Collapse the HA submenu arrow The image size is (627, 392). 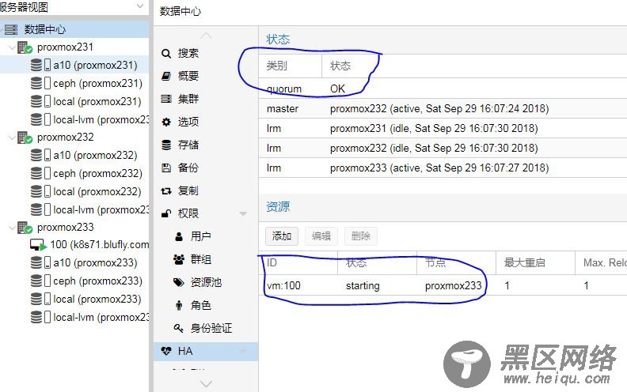point(243,352)
